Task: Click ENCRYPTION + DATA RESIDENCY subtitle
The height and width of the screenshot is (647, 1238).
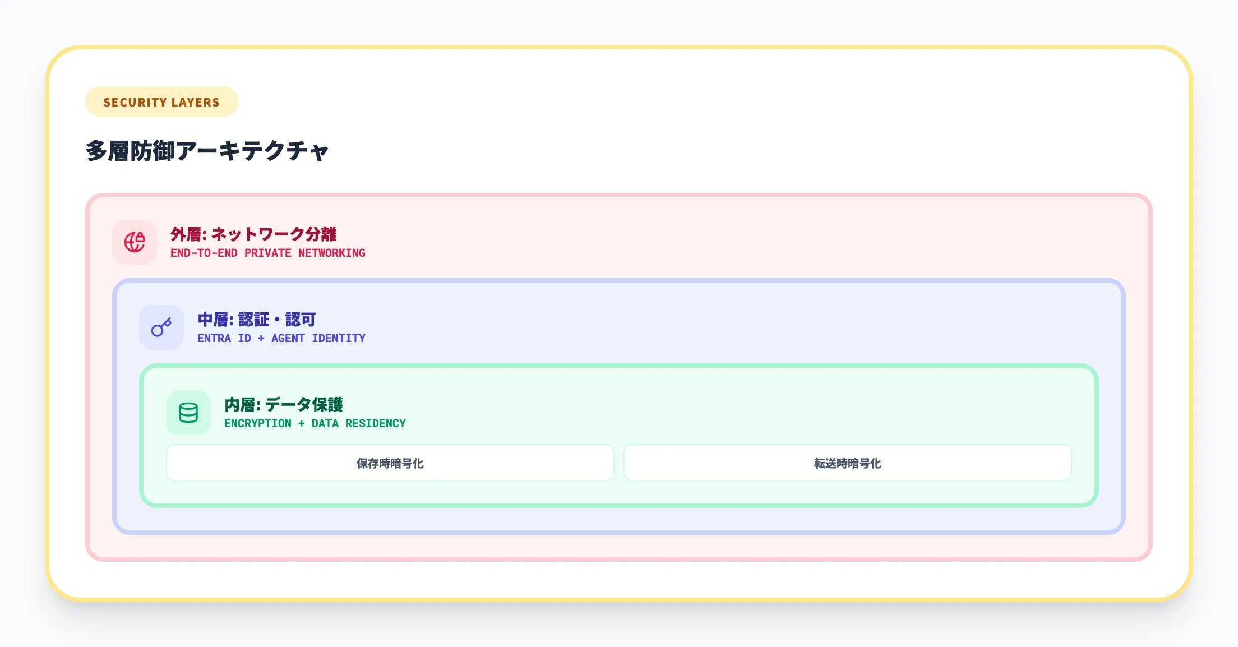Action: (315, 424)
